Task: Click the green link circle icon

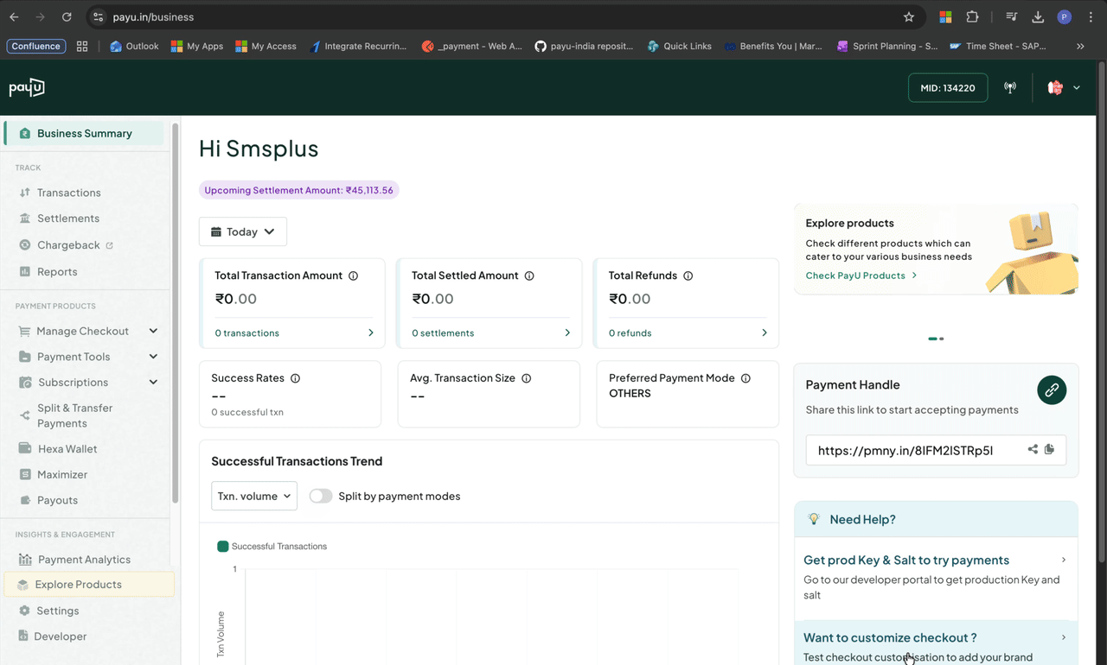Action: point(1052,389)
